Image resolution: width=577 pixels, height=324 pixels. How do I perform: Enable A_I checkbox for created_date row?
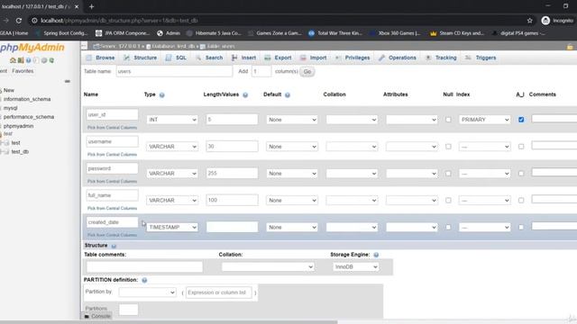[521, 228]
